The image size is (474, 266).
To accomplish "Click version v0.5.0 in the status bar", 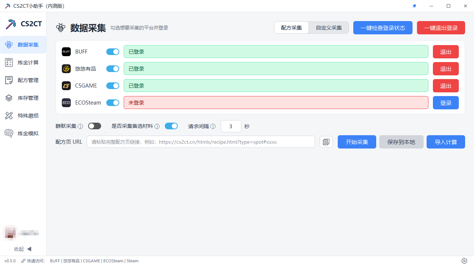I will pyautogui.click(x=10, y=261).
